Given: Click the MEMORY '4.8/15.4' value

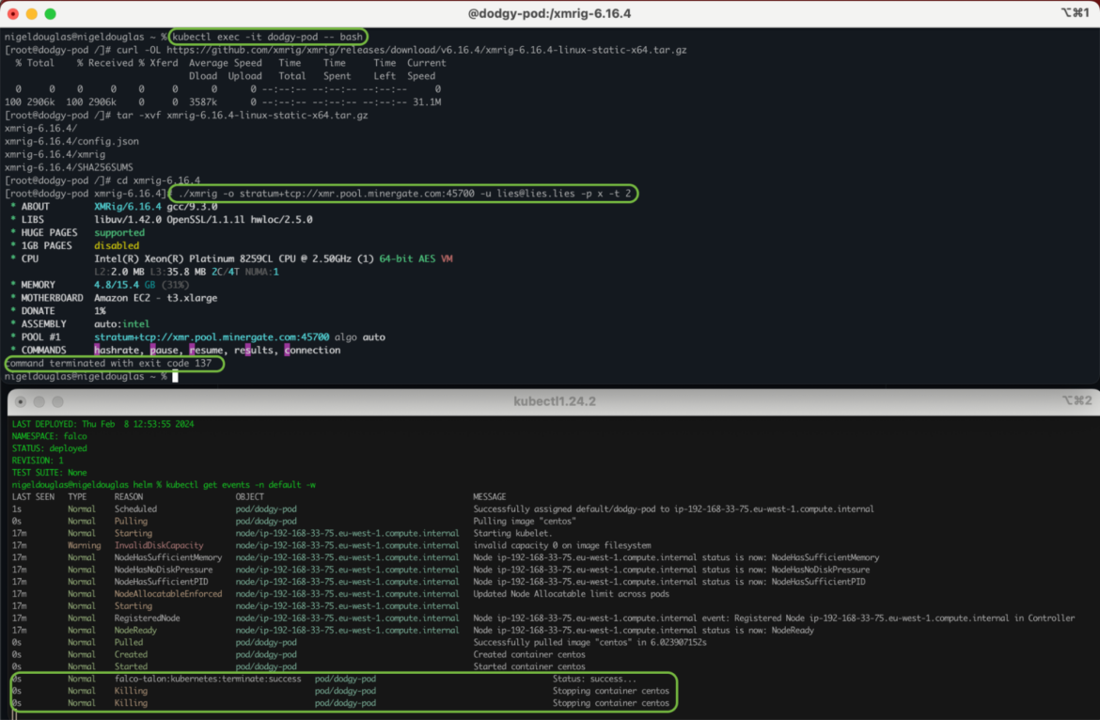Looking at the screenshot, I should [x=117, y=285].
